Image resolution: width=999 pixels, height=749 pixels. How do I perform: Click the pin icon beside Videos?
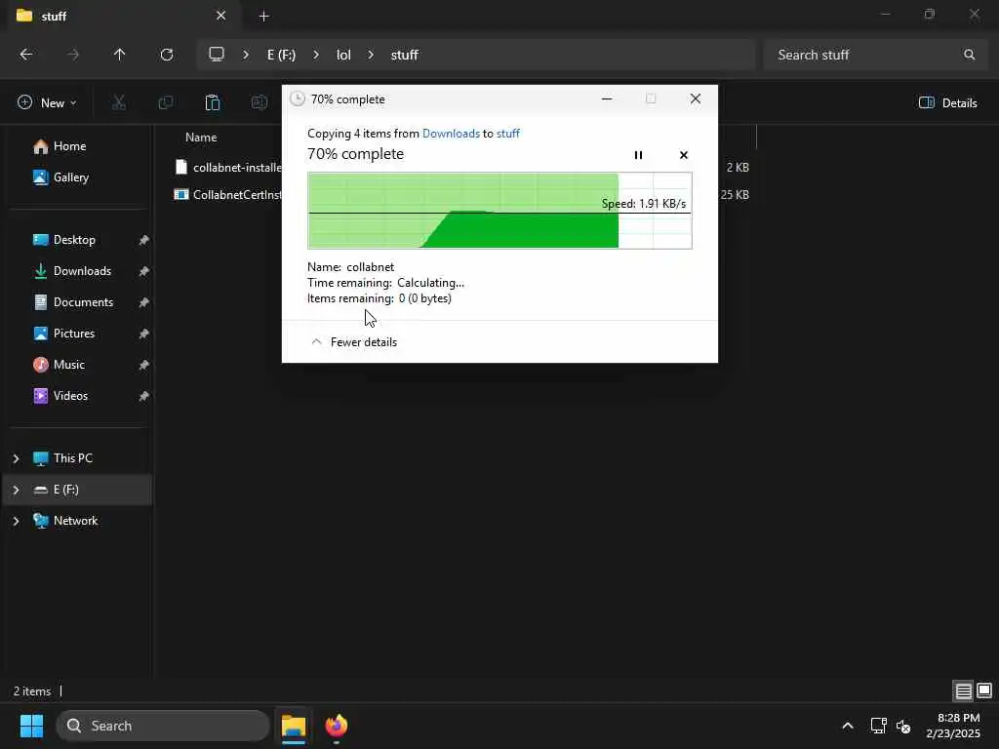[x=143, y=396]
